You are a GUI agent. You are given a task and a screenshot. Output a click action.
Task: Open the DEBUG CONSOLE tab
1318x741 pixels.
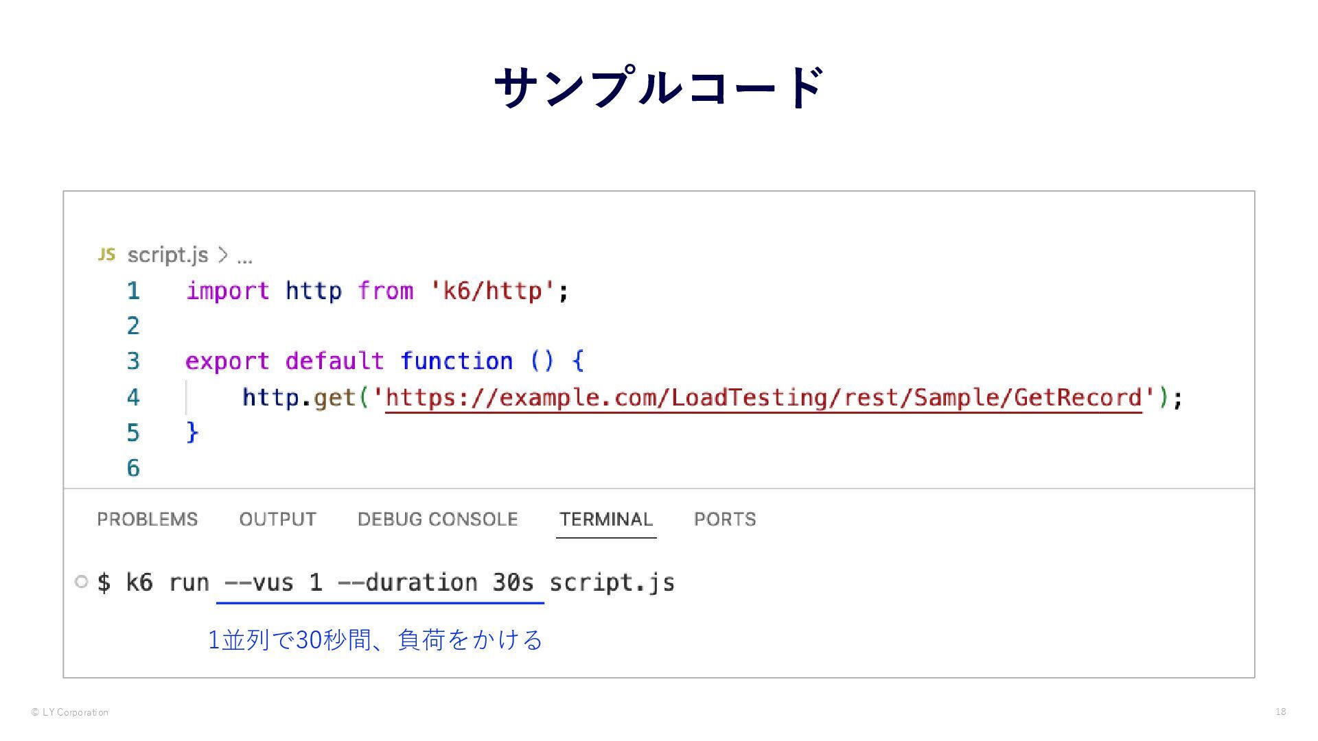(437, 519)
